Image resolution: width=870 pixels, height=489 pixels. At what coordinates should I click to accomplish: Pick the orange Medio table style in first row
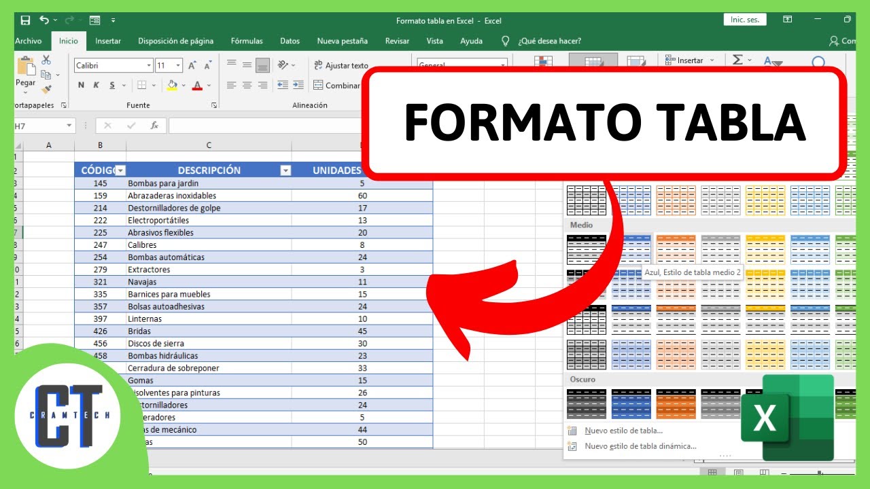[x=676, y=249]
